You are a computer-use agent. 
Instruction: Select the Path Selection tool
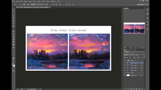(x=13, y=52)
